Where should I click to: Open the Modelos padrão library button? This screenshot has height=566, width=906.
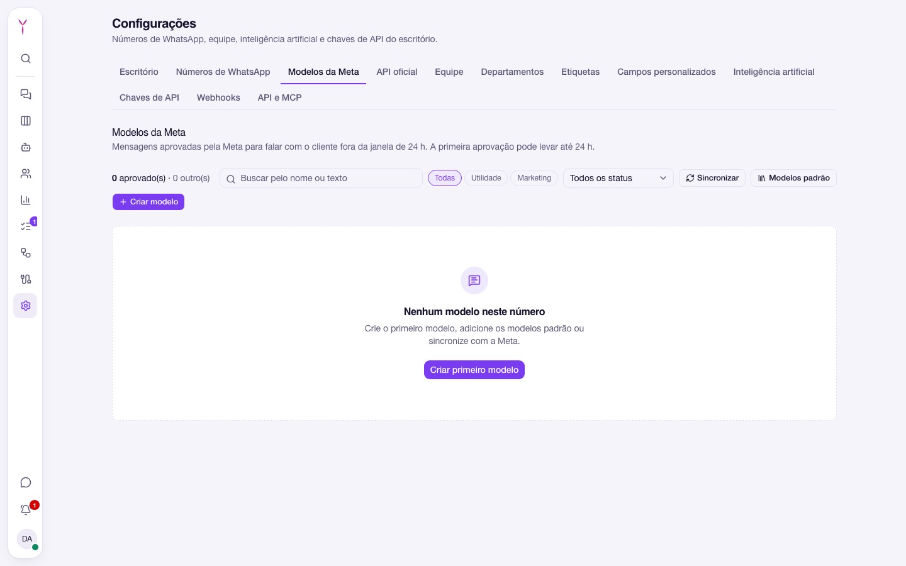tap(793, 178)
